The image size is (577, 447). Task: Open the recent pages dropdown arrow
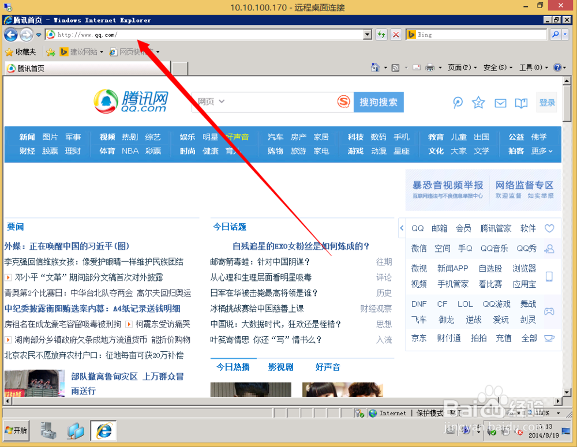(x=39, y=35)
